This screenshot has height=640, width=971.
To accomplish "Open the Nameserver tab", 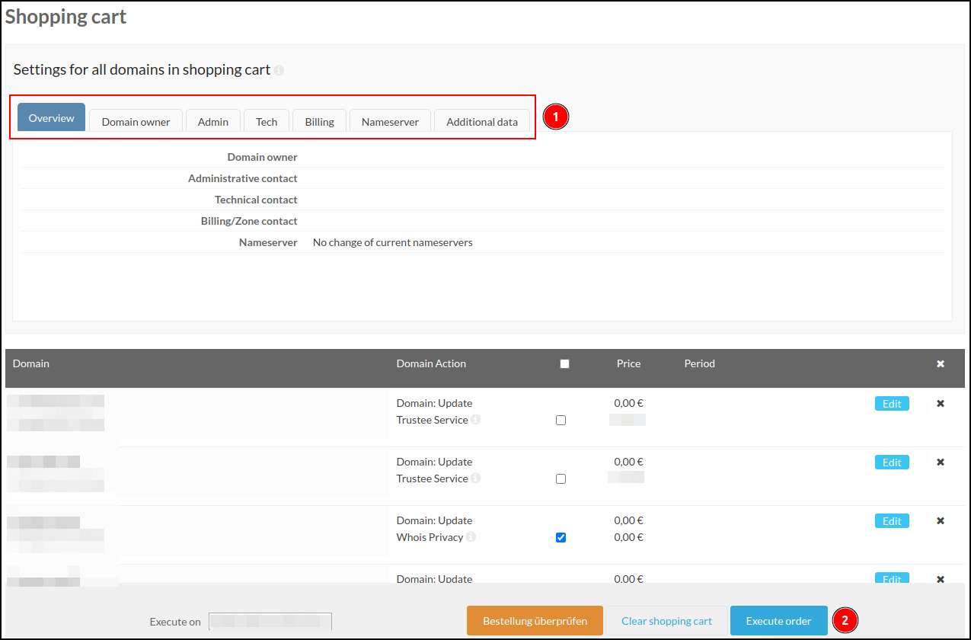I will pyautogui.click(x=390, y=122).
